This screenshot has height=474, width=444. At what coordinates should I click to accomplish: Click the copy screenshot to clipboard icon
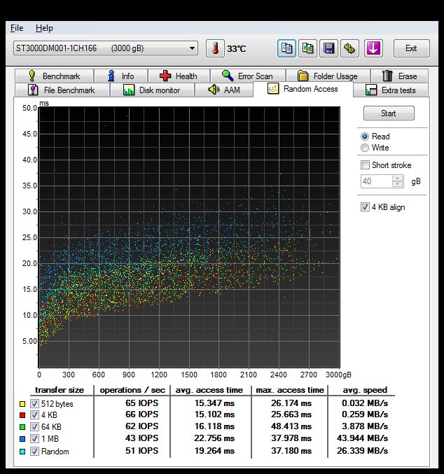coord(307,48)
